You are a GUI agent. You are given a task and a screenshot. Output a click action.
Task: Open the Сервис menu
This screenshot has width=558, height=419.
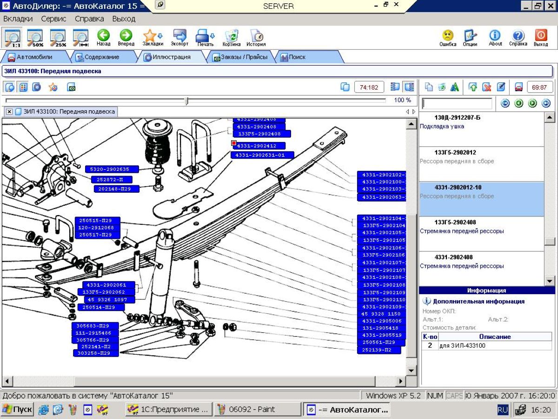click(53, 19)
